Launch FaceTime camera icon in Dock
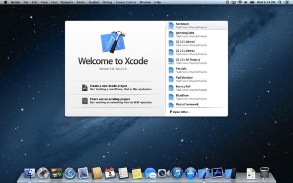The width and height of the screenshot is (293, 183). coord(164,173)
